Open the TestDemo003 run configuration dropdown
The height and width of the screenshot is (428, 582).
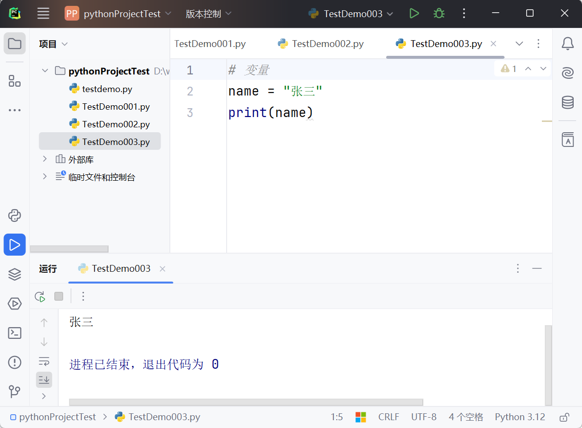pos(350,14)
